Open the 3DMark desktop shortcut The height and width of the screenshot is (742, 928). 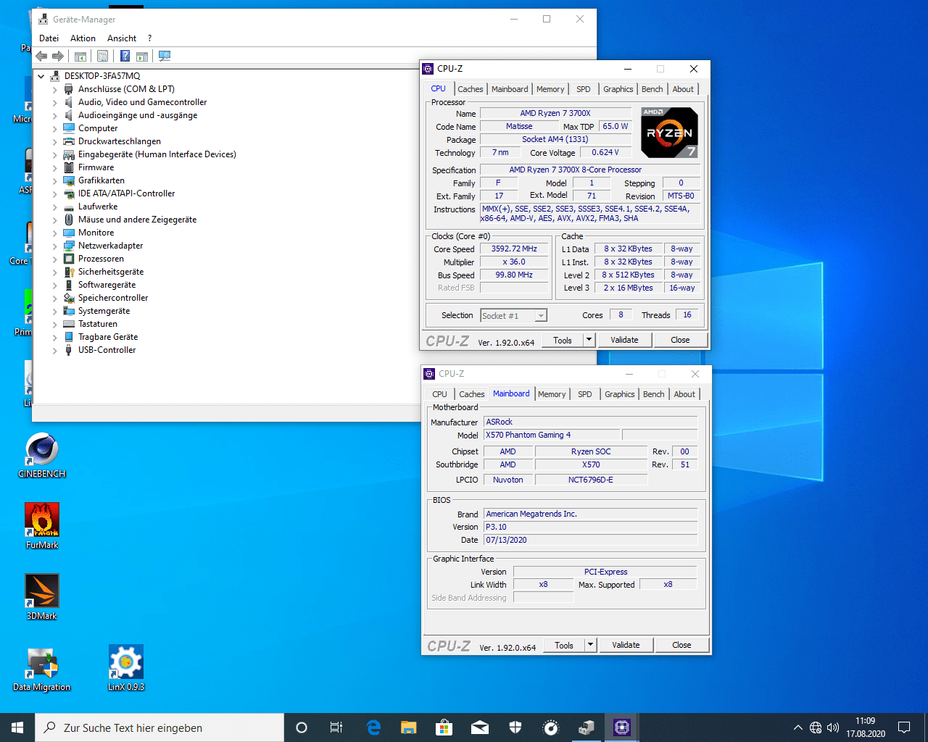pos(42,597)
